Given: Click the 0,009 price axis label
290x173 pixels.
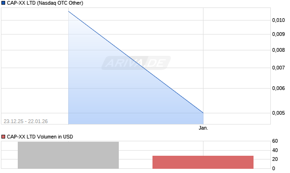Looking at the screenshot, I should point(278,34).
